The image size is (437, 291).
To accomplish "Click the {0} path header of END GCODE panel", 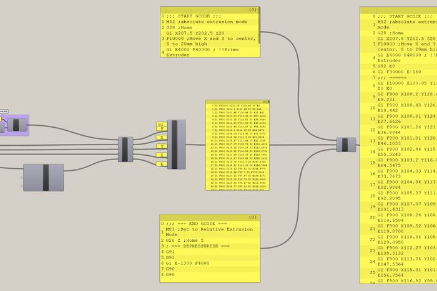I will pyautogui.click(x=252, y=217).
